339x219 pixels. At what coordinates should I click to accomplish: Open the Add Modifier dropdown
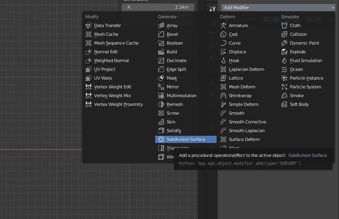(x=278, y=8)
